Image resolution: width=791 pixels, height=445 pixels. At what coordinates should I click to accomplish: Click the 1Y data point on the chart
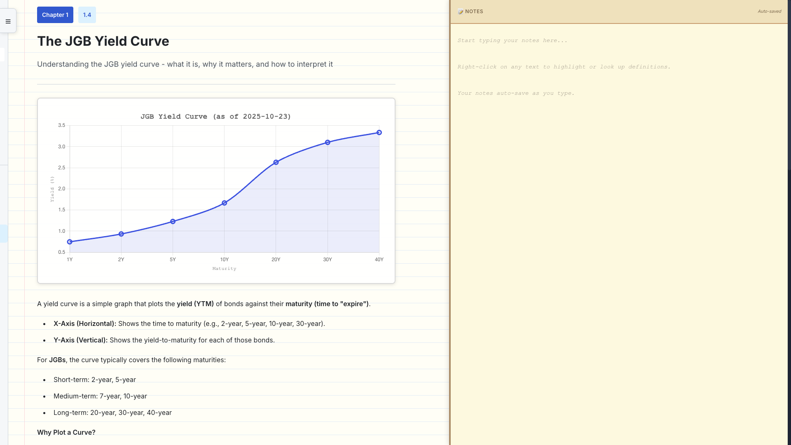point(70,242)
